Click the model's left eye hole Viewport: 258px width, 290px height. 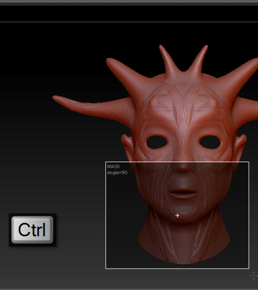156,142
